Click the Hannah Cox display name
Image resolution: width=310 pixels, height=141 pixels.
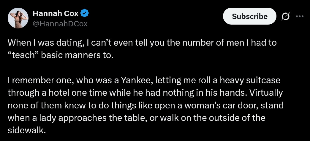point(56,13)
